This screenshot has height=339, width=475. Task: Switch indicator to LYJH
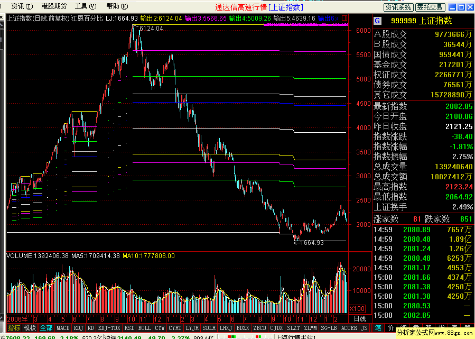click(192, 328)
